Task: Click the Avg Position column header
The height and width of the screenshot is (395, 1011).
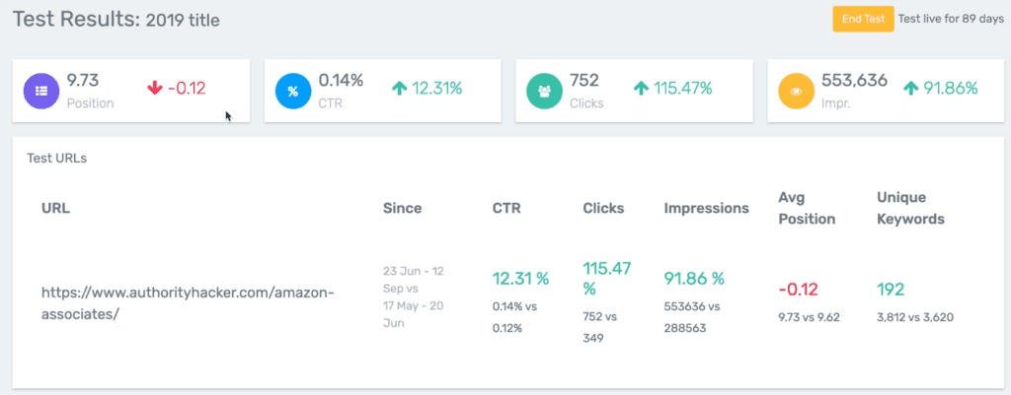Action: pos(806,208)
